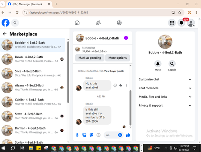This screenshot has width=201, height=152.
Task: Open Caitlin · 4-Bed,2-Bath conversation
Action: (33, 102)
